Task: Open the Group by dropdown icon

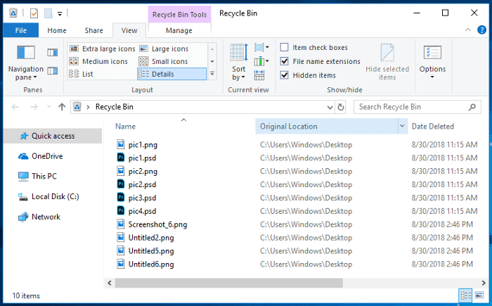Action: point(261,48)
